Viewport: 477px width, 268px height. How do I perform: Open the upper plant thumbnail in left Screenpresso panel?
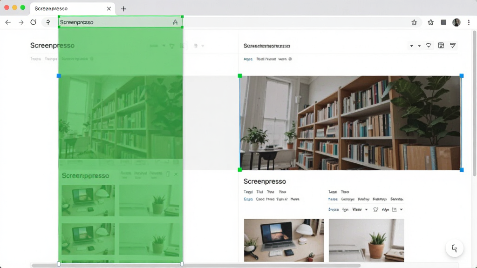pos(149,201)
